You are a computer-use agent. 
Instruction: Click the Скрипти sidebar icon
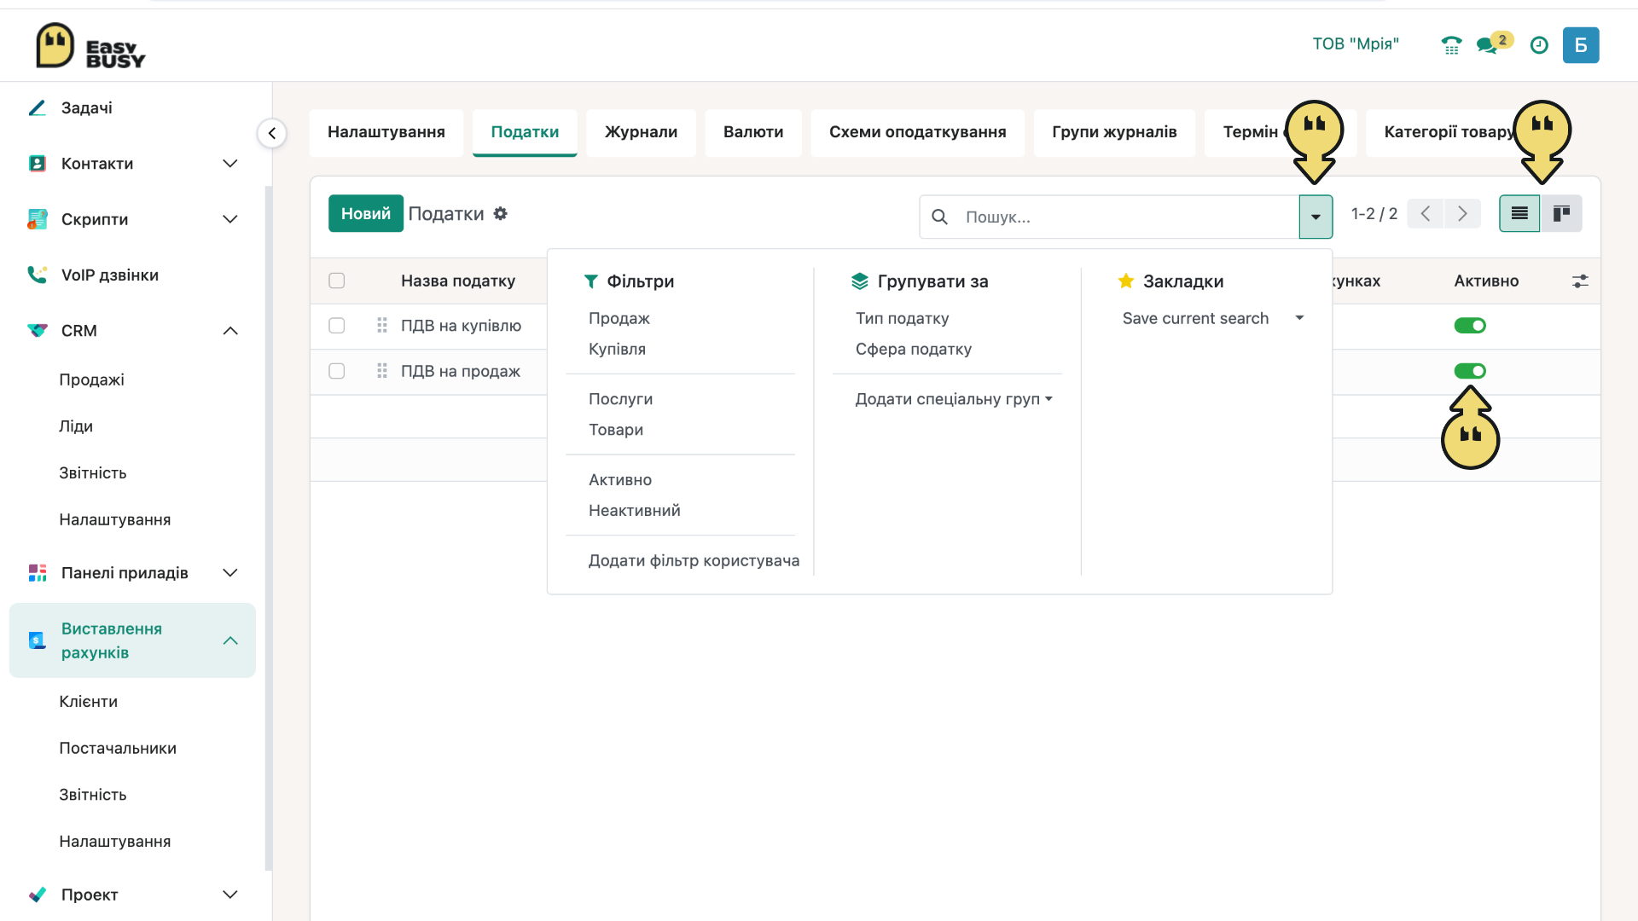point(37,219)
